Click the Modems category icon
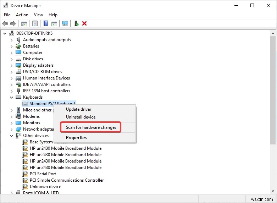This screenshot has width=277, height=203. [x=18, y=116]
